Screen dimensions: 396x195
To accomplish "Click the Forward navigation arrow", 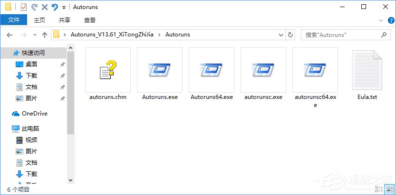I will 23,35.
